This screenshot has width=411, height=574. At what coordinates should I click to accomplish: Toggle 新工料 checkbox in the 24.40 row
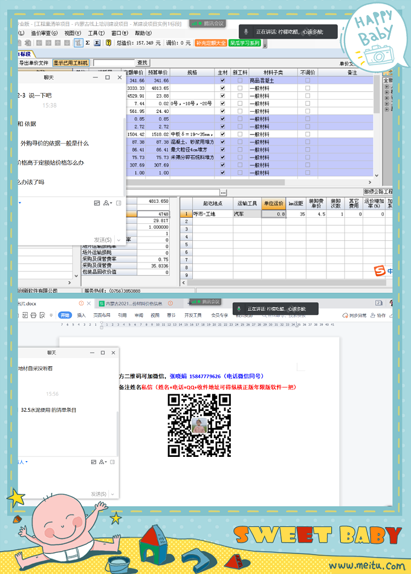pos(240,111)
